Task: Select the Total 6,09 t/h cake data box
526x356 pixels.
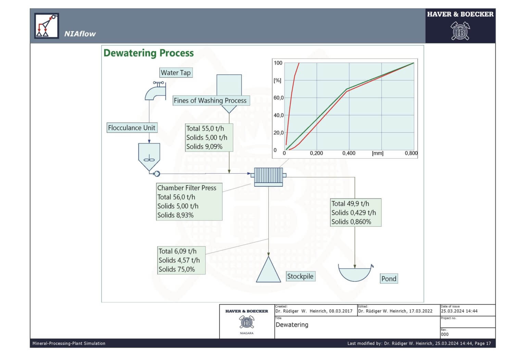Action: [x=181, y=260]
